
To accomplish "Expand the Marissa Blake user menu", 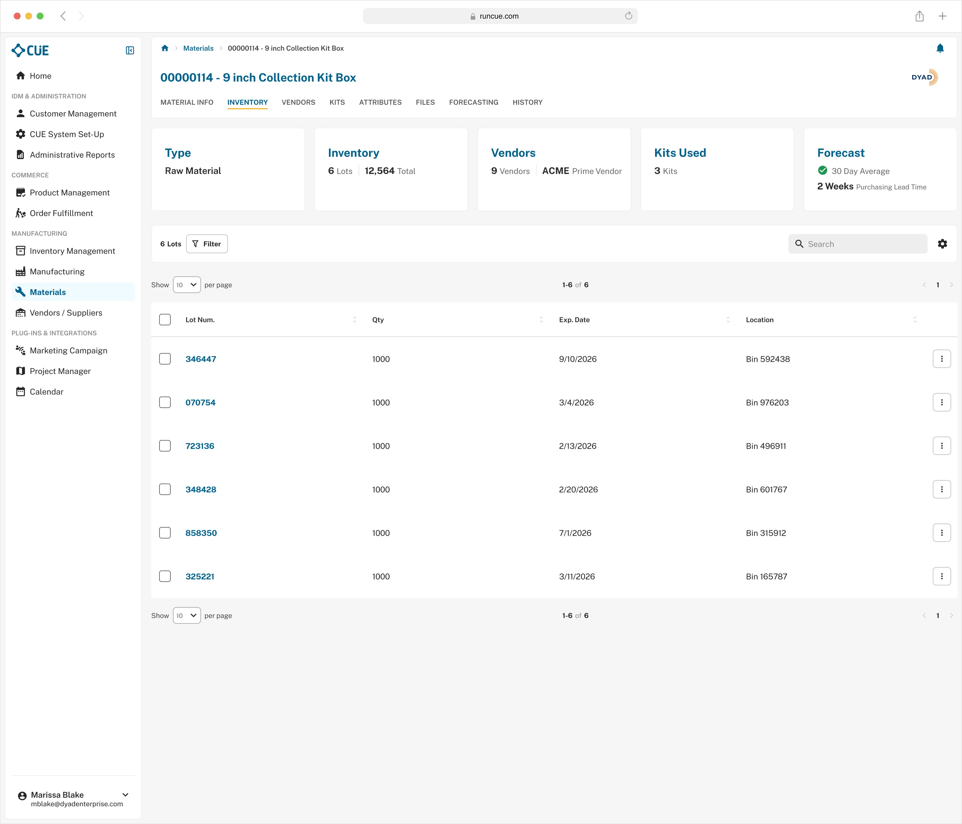I will (x=125, y=795).
